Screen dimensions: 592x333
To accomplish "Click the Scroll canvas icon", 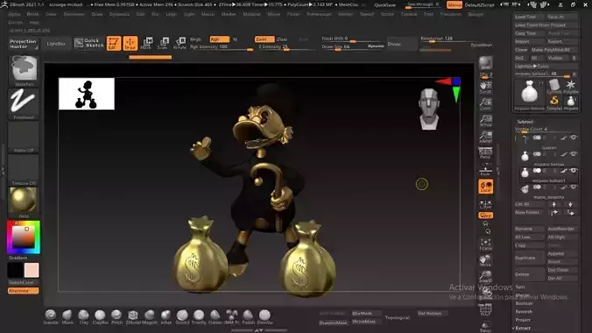I will (485, 88).
